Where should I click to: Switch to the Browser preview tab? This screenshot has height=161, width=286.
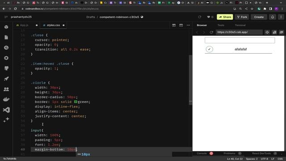coord(202,25)
